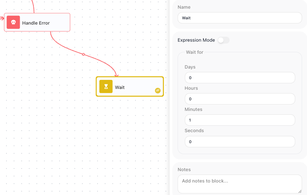Image resolution: width=307 pixels, height=195 pixels.
Task: Click the Notes textarea resize grip
Action: [x=300, y=192]
